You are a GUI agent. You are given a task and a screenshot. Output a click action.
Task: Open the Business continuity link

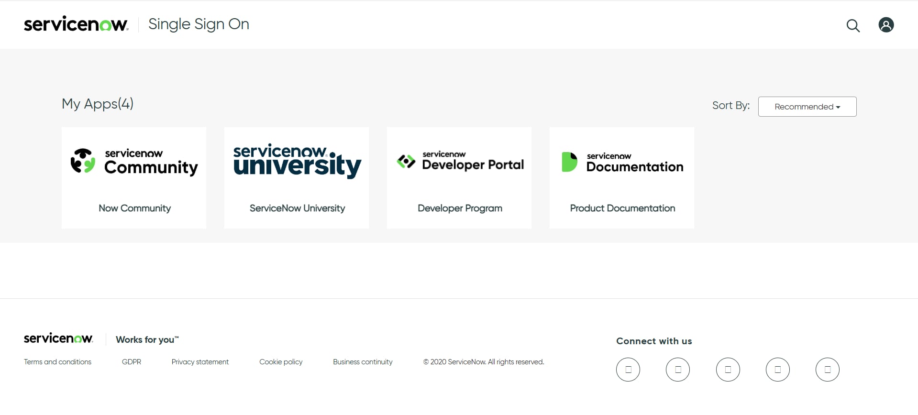pyautogui.click(x=363, y=362)
